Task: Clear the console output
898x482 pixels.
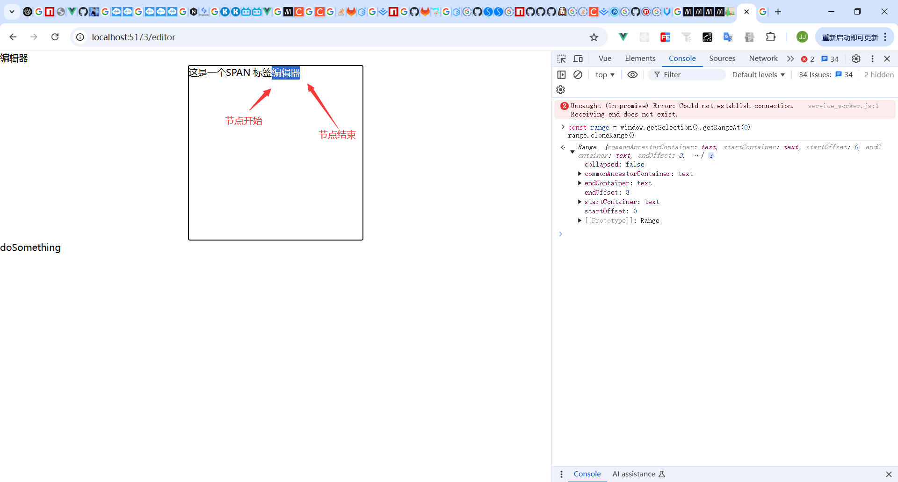Action: coord(578,75)
